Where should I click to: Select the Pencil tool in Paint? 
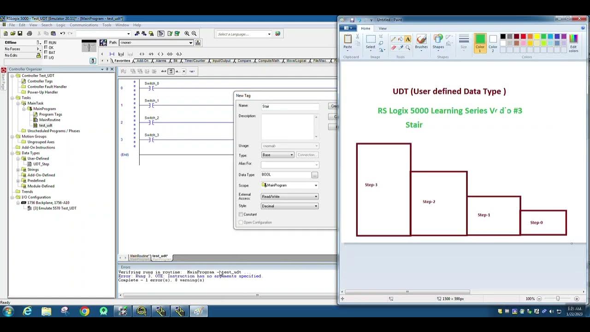tap(393, 39)
